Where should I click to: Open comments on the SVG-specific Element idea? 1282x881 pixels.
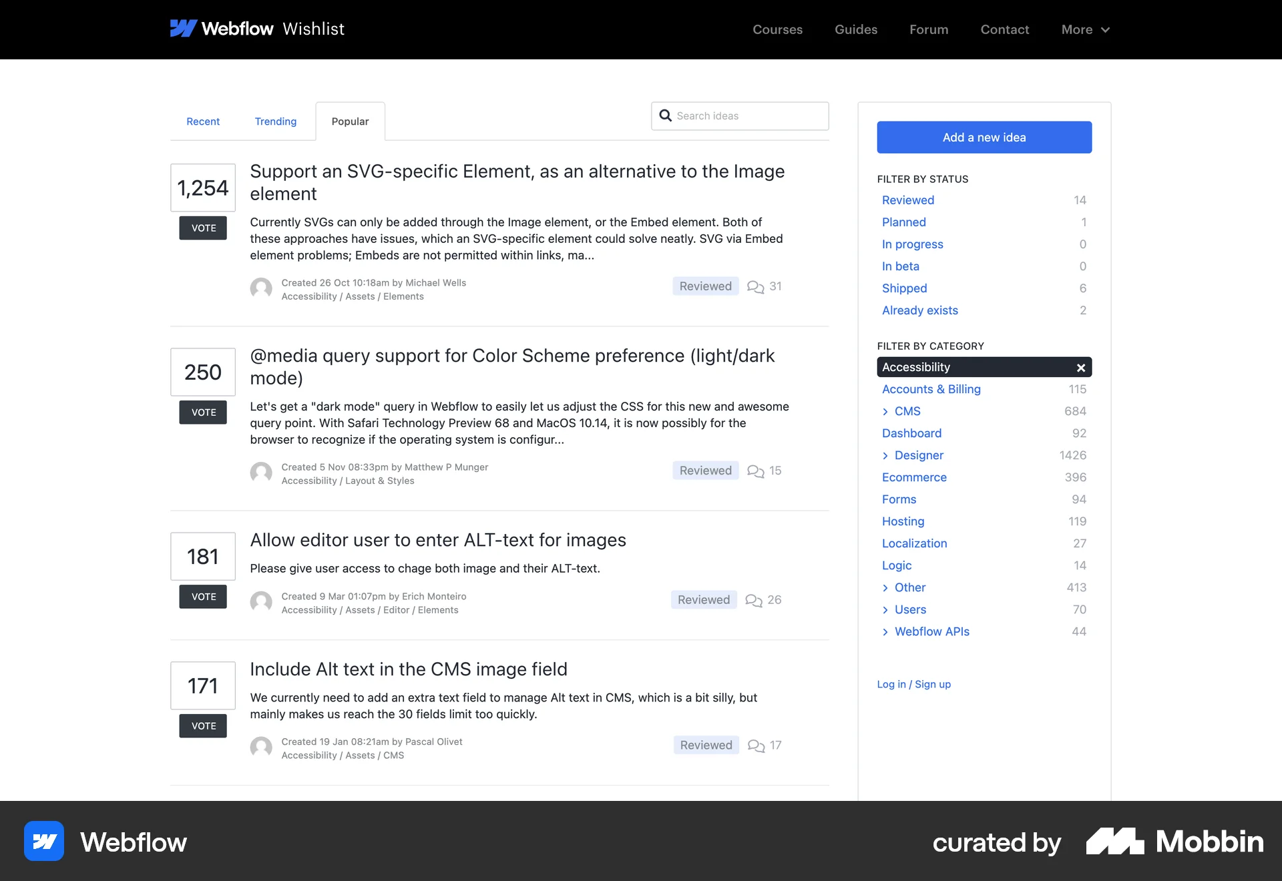pos(764,286)
